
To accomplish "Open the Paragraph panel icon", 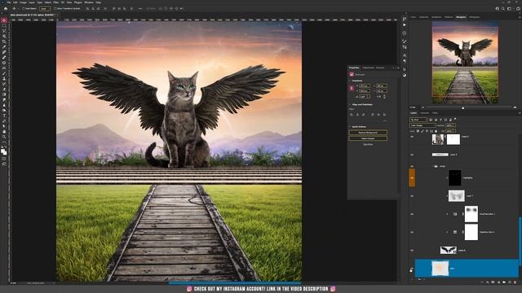I will (x=405, y=61).
